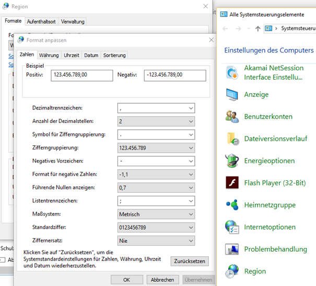Click the Internetoptionen globe icon
Image resolution: width=316 pixels, height=286 pixels.
click(232, 227)
